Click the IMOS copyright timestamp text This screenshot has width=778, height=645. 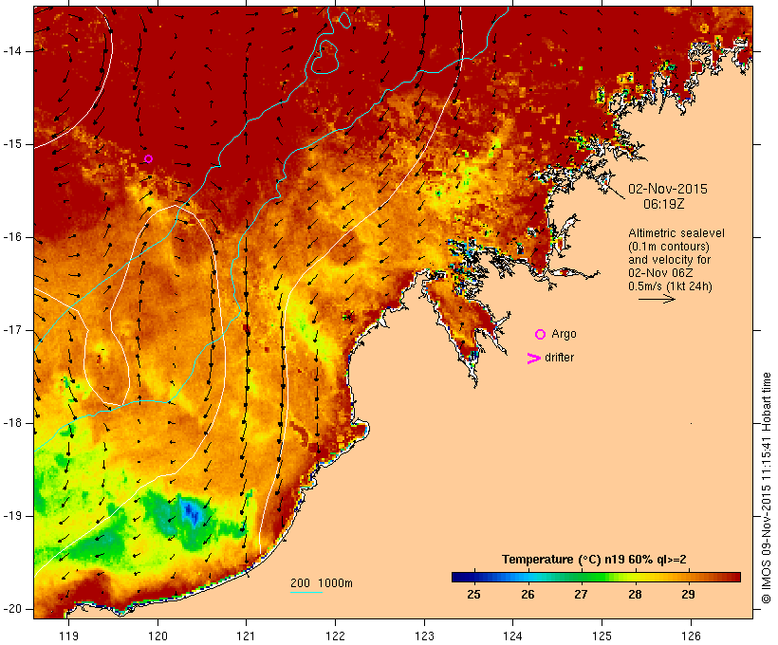coord(767,488)
